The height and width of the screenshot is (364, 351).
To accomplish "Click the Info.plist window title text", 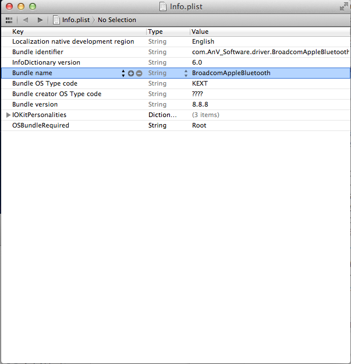I will (x=186, y=7).
